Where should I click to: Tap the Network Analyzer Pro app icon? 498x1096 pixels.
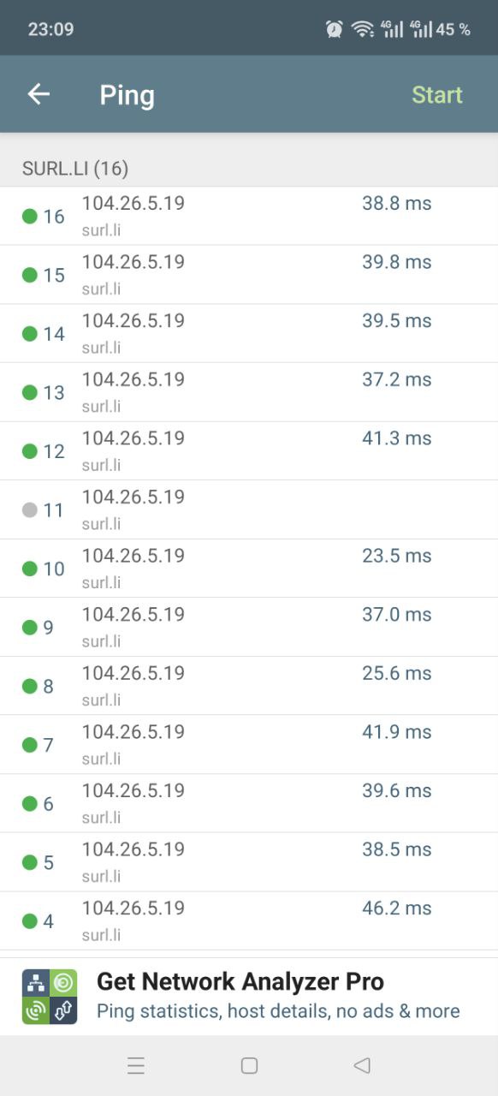pos(50,997)
